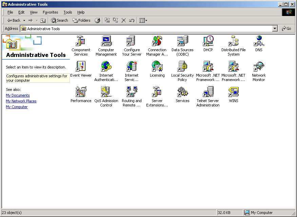Image resolution: width=297 pixels, height=217 pixels.
Task: Select the Local Security Policy icon
Action: pos(182,66)
